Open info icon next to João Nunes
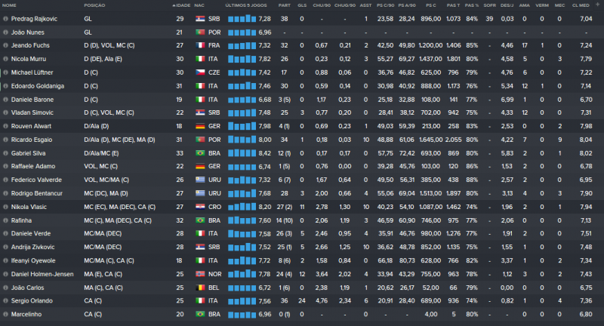 pyautogui.click(x=5, y=32)
